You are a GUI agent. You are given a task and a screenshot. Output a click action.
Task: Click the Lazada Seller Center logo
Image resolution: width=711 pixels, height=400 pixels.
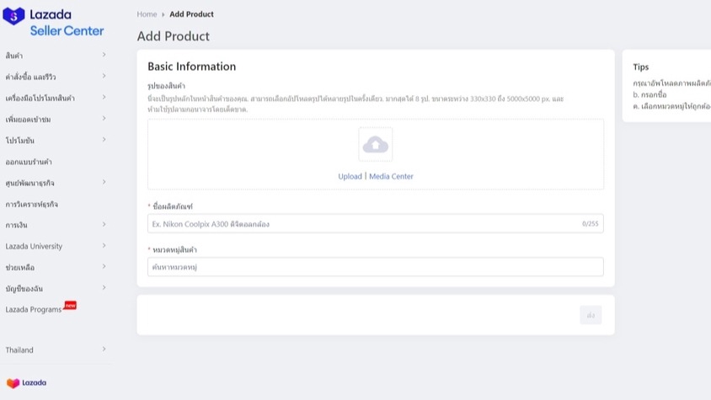[54, 23]
